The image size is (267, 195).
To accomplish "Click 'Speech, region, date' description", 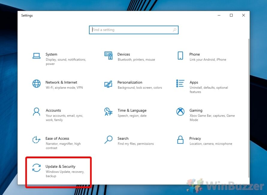I will (x=132, y=116).
